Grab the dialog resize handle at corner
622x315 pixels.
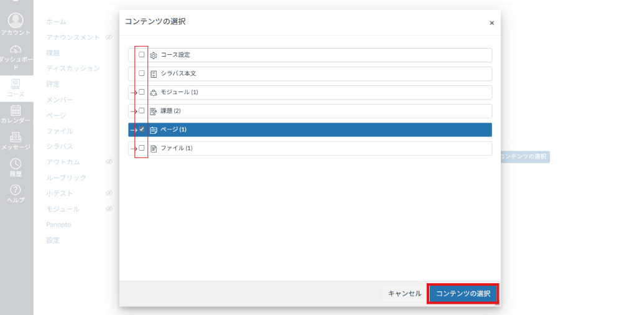[498, 303]
